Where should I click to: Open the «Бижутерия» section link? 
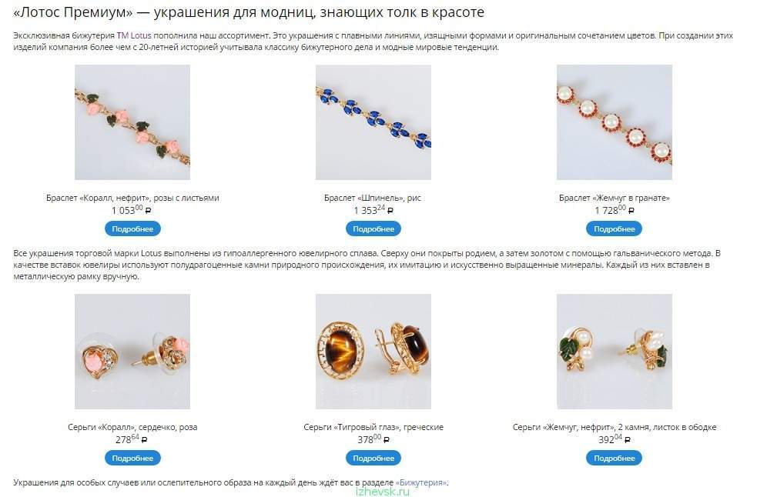pyautogui.click(x=421, y=482)
